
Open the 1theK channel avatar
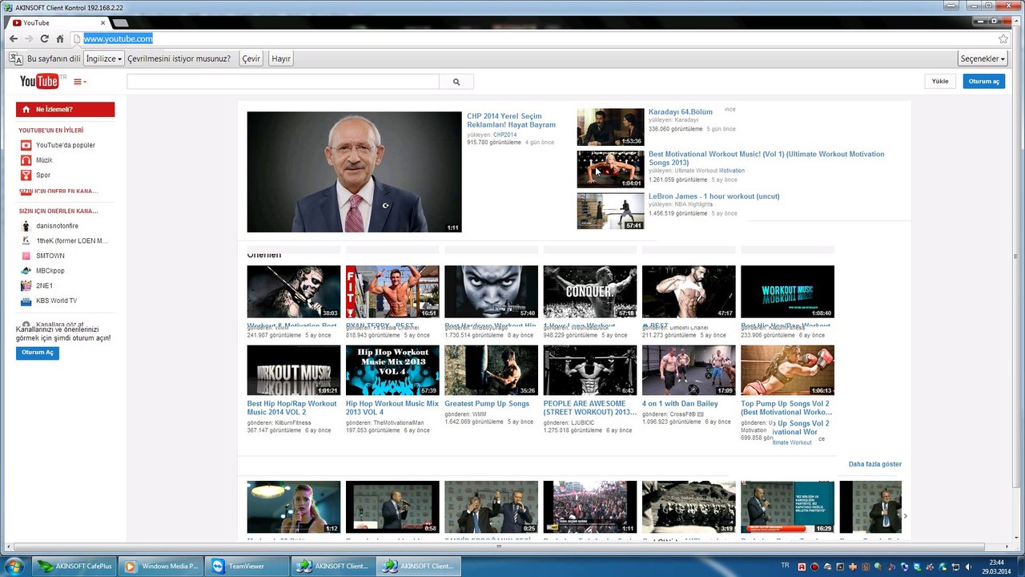[26, 240]
